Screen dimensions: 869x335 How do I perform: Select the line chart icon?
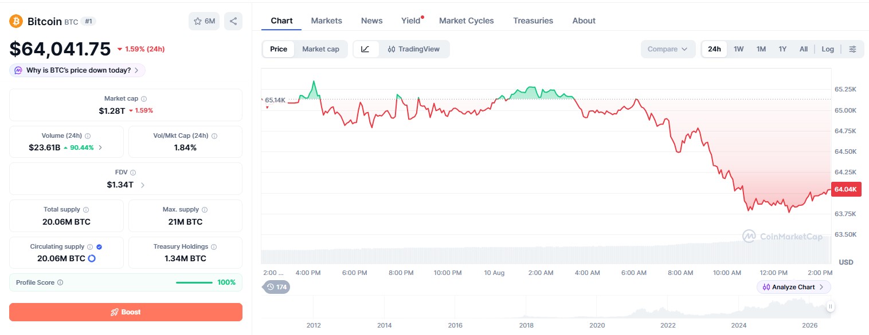click(x=366, y=49)
